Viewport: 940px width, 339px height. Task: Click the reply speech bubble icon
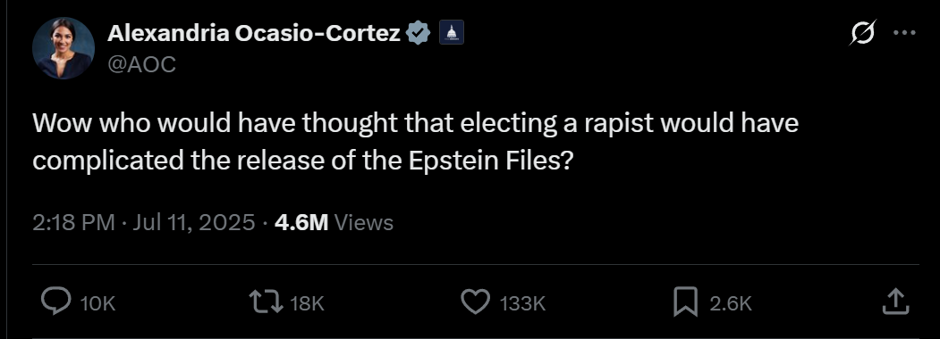56,302
